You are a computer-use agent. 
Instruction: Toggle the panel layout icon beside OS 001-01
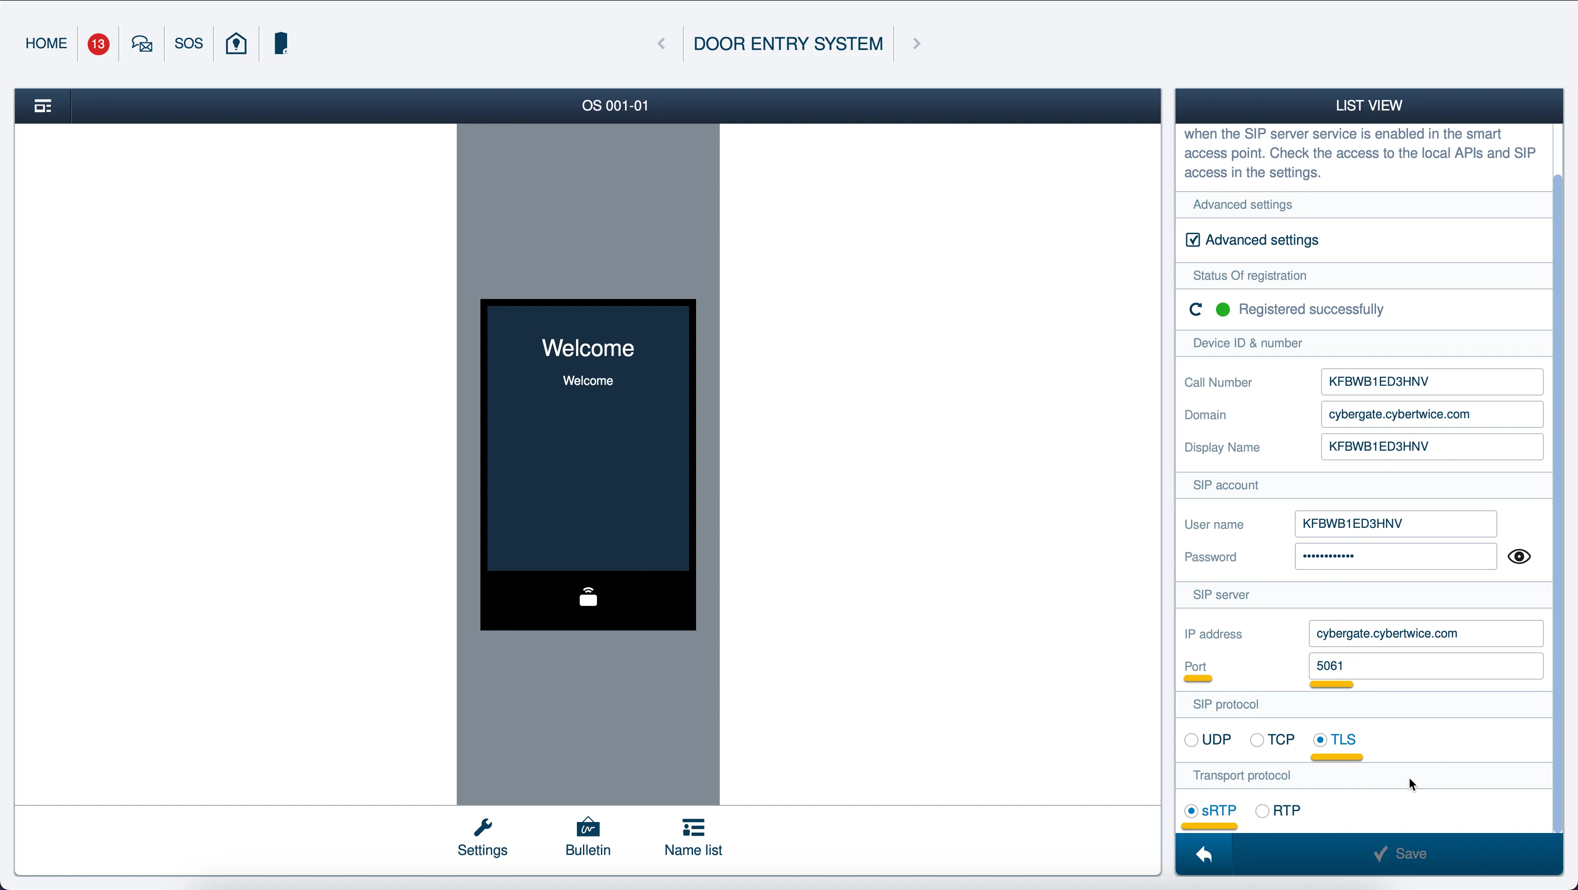tap(43, 106)
